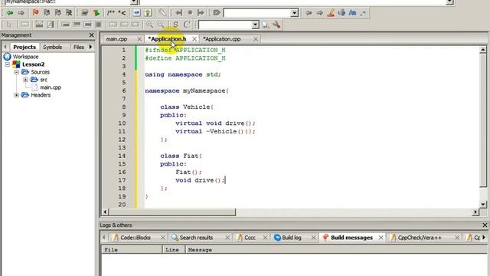
Task: Click the next-match arrow in search toolbar
Action: [x=320, y=13]
